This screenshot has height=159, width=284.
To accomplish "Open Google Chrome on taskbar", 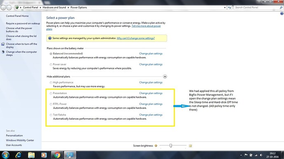I will coord(57,155).
